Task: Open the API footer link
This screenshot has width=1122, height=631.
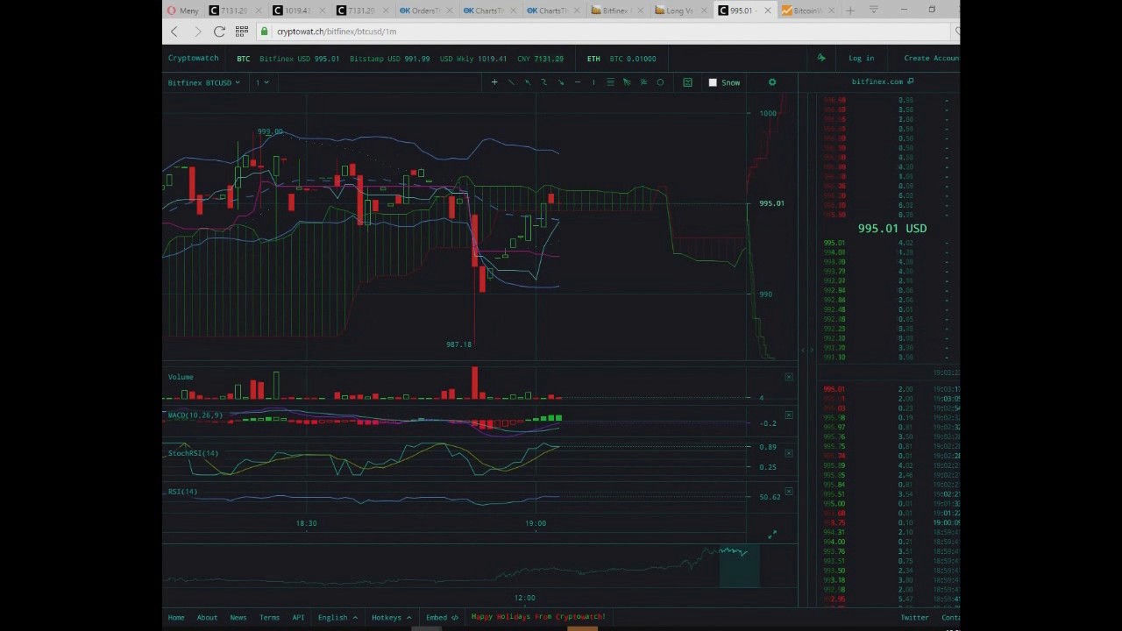Action: click(298, 617)
